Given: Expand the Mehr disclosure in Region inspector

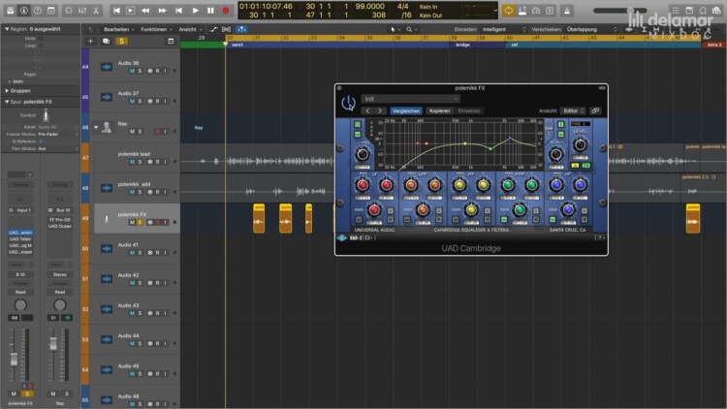Looking at the screenshot, I should 10,81.
